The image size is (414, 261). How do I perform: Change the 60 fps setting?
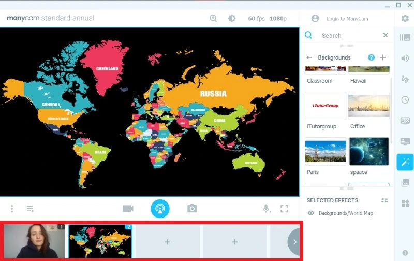coord(256,19)
